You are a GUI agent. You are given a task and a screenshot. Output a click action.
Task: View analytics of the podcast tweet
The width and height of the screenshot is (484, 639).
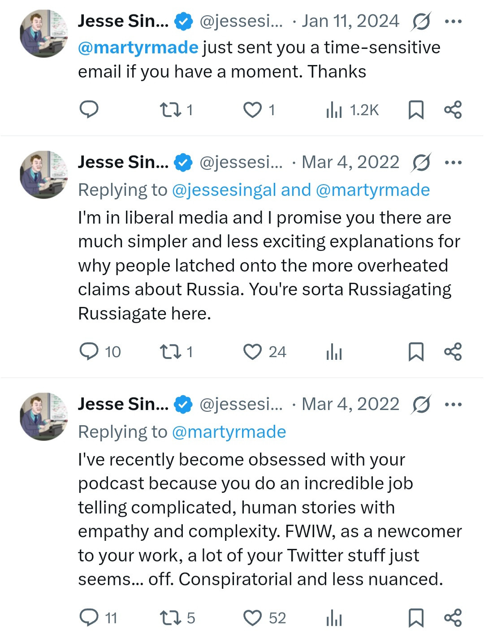click(334, 617)
